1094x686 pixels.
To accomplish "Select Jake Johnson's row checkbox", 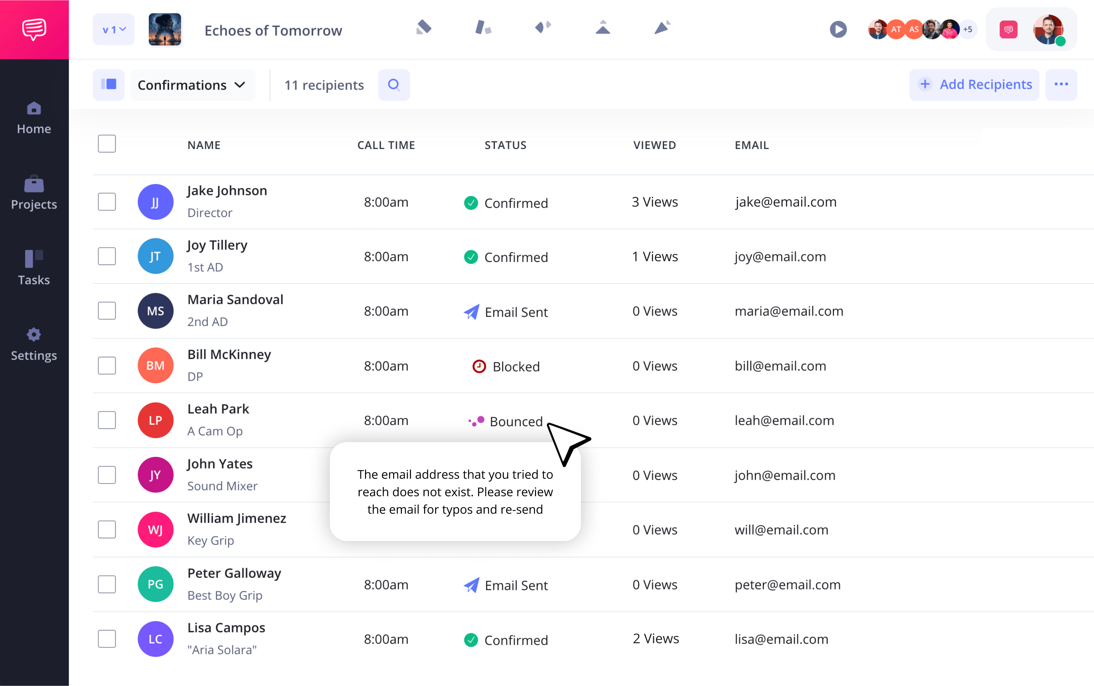I will pos(107,202).
